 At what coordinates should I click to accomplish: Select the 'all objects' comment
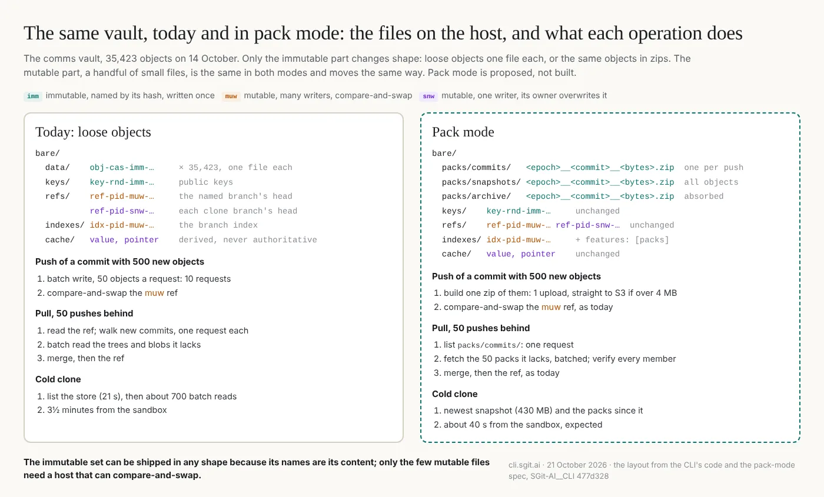point(711,182)
